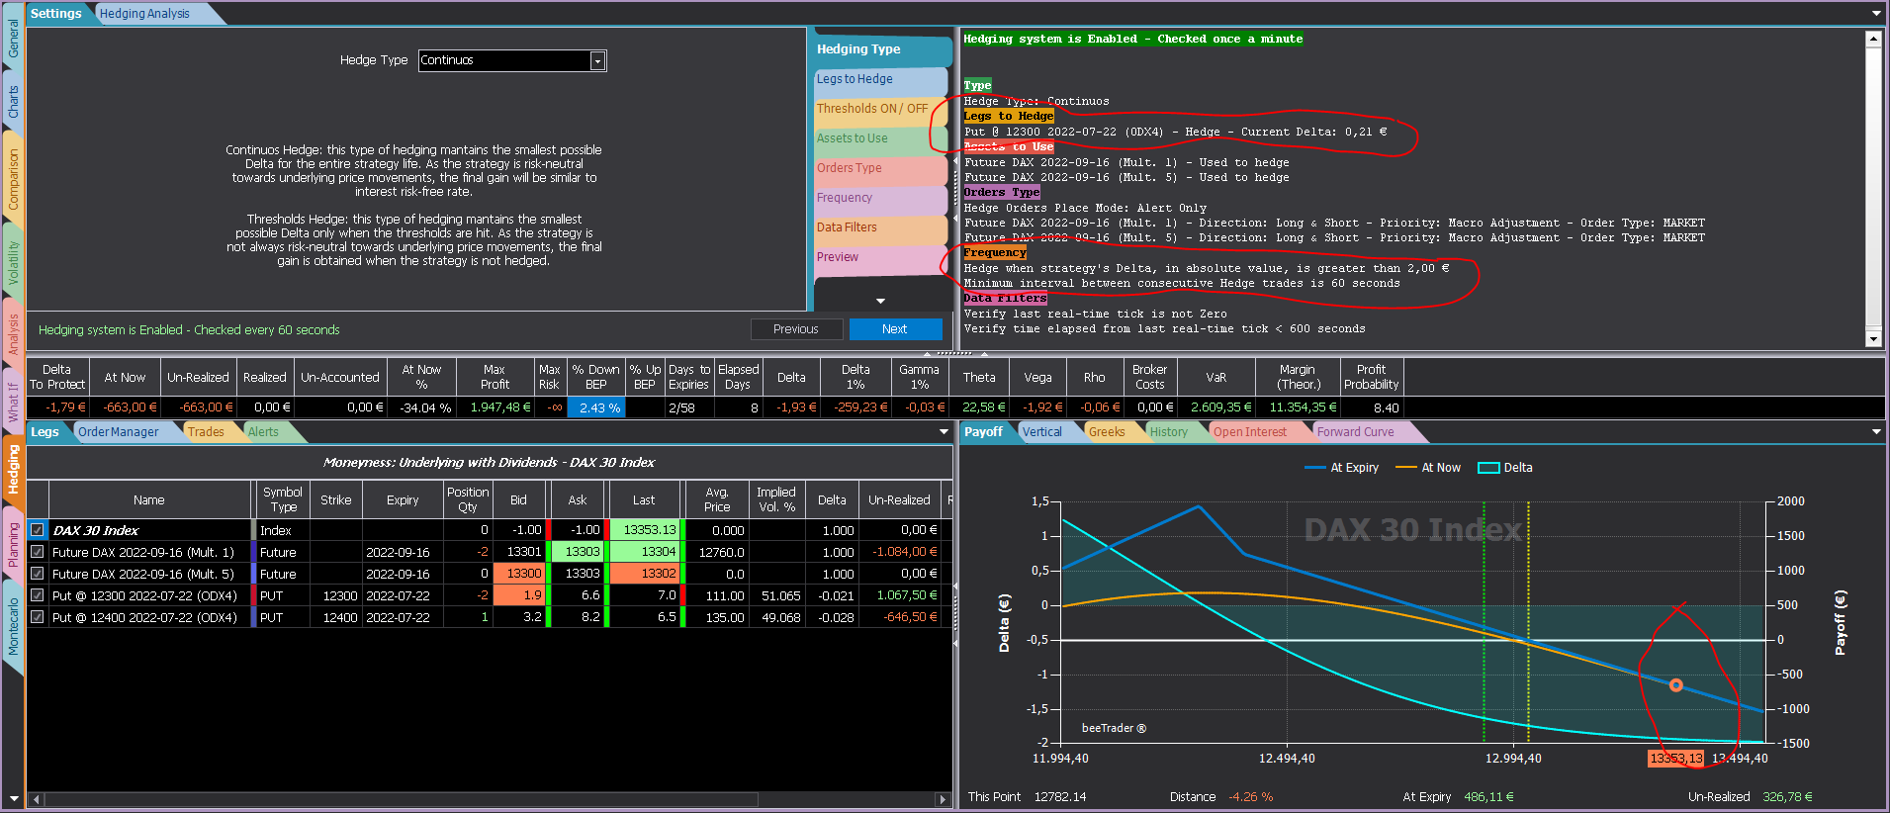Click the Delta legend box icon
This screenshot has width=1890, height=813.
(x=1488, y=468)
